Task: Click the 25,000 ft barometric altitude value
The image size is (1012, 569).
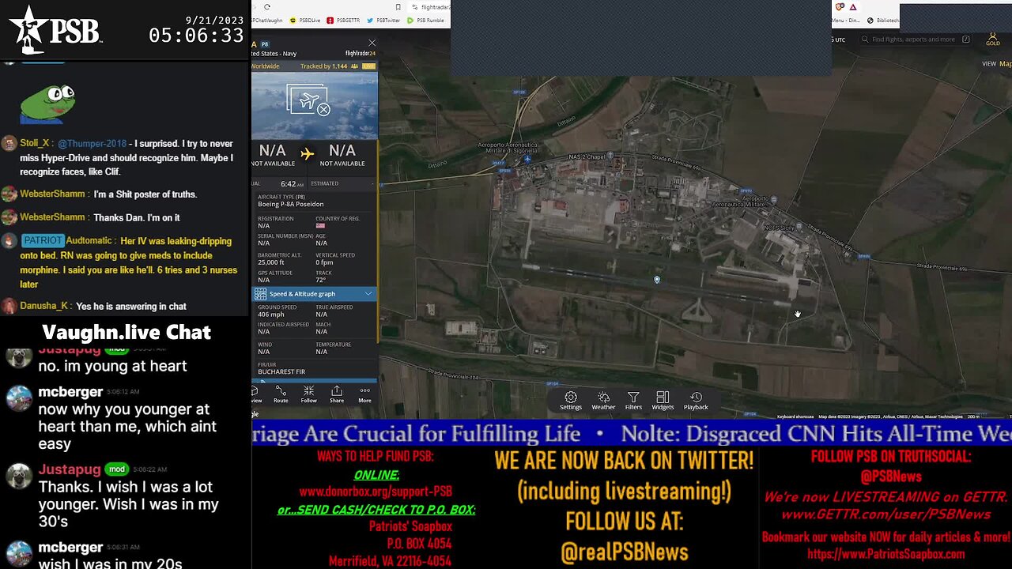Action: point(270,262)
